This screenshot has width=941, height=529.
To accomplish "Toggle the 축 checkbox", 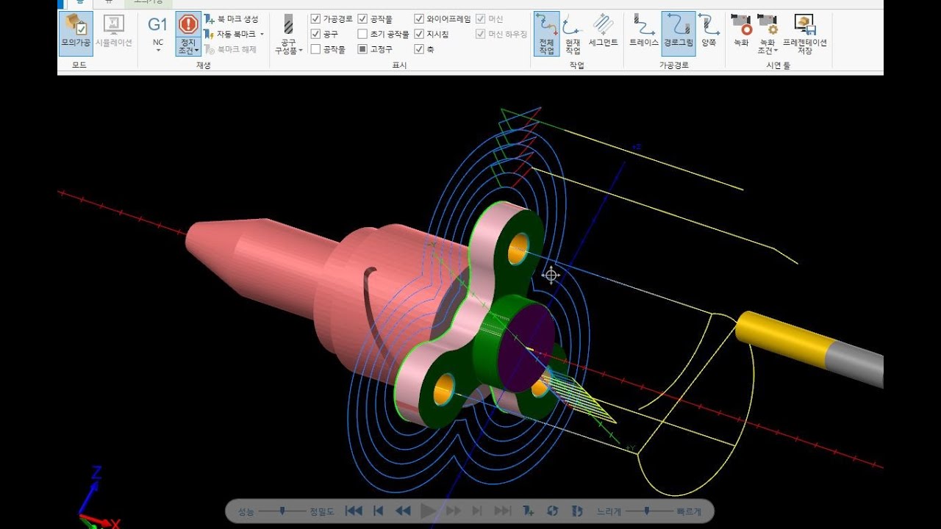I will [419, 49].
